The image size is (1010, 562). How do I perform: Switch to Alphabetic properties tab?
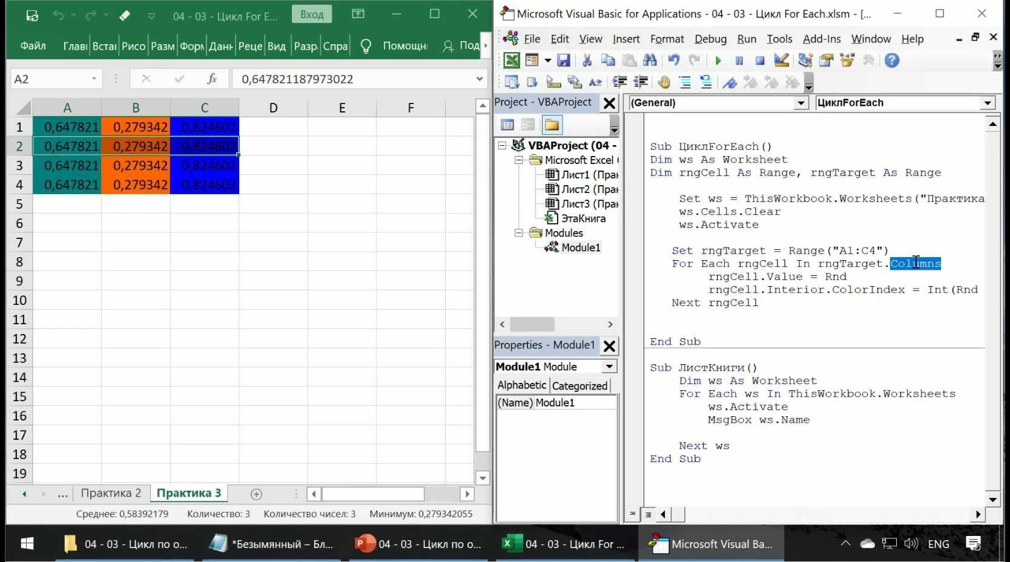(x=522, y=385)
